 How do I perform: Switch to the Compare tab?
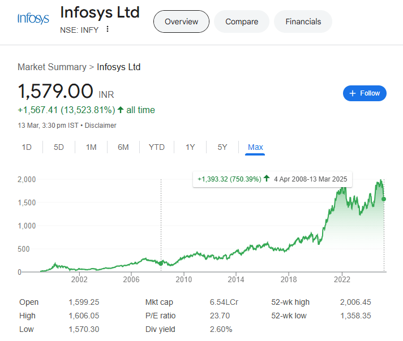point(242,21)
